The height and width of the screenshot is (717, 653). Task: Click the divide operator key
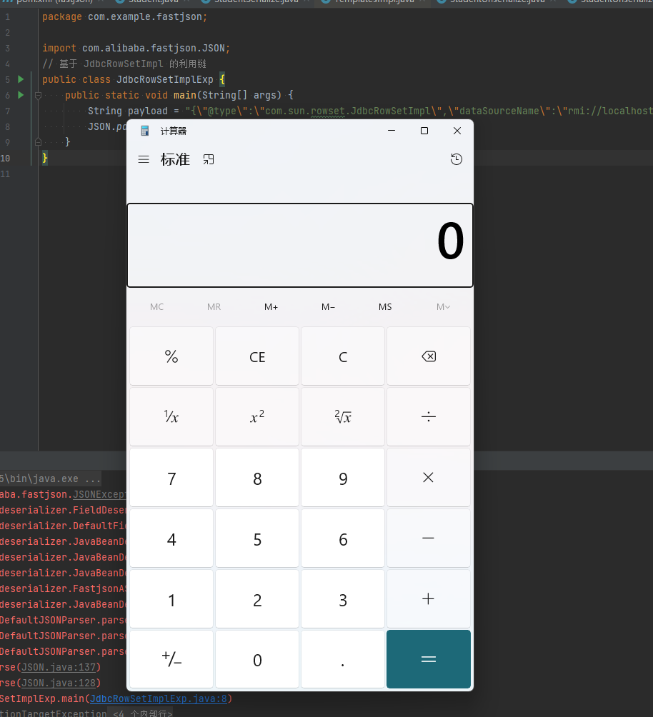429,416
